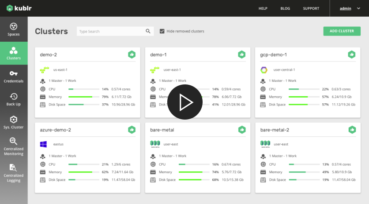Click the bare metal servers icon on bare-metal-2 card
The image size is (369, 204).
click(265, 144)
